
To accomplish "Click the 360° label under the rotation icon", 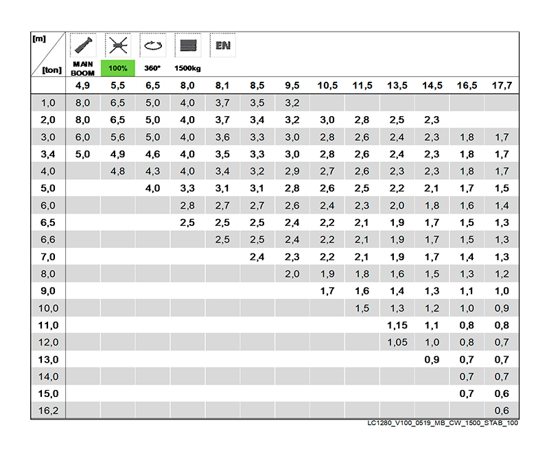I will point(152,69).
